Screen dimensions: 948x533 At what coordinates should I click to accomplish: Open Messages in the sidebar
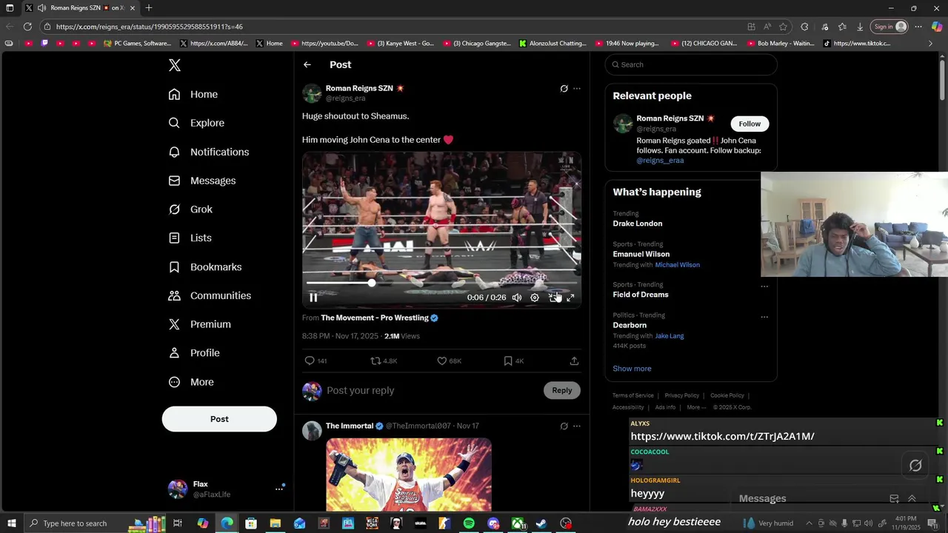(201, 181)
